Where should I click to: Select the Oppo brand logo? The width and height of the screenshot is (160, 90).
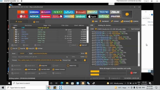click(57, 12)
